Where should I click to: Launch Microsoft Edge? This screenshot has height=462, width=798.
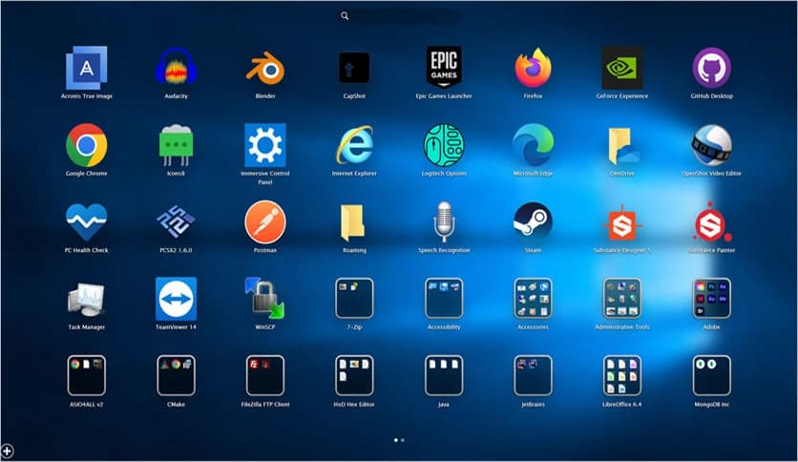coord(533,145)
